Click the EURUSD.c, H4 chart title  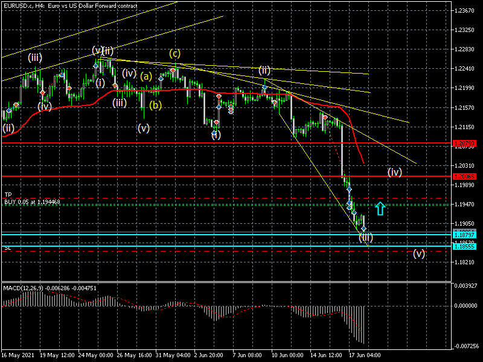coord(71,6)
